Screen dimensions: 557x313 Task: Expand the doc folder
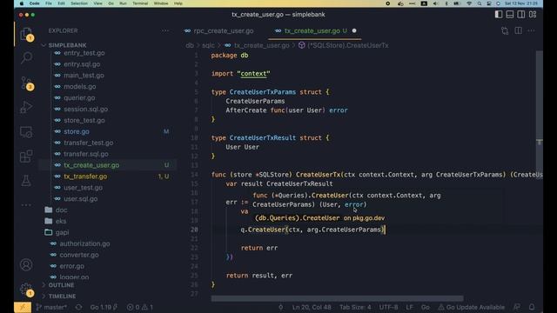coord(61,210)
